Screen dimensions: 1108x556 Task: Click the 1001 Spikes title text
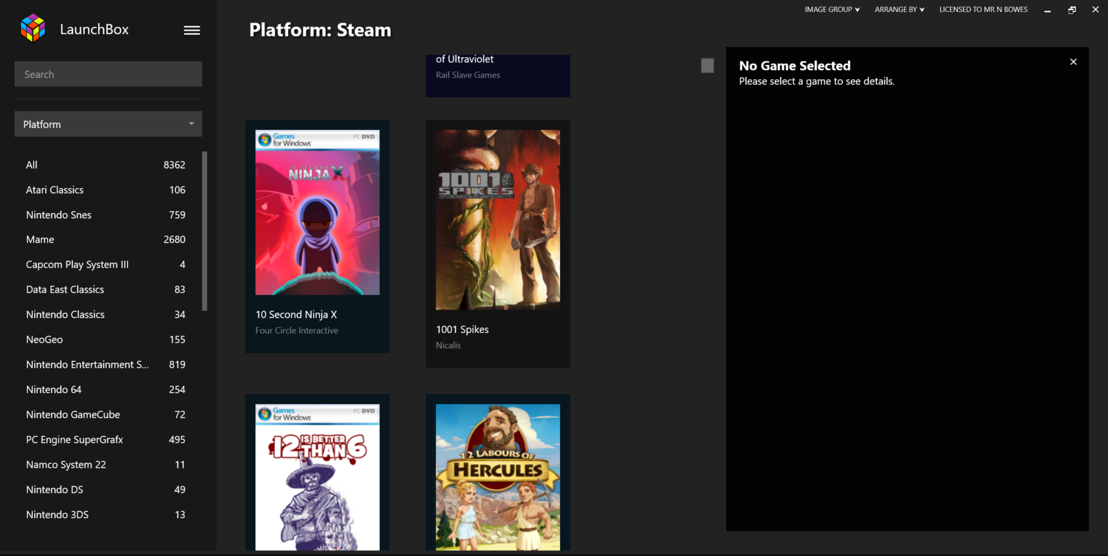(462, 330)
